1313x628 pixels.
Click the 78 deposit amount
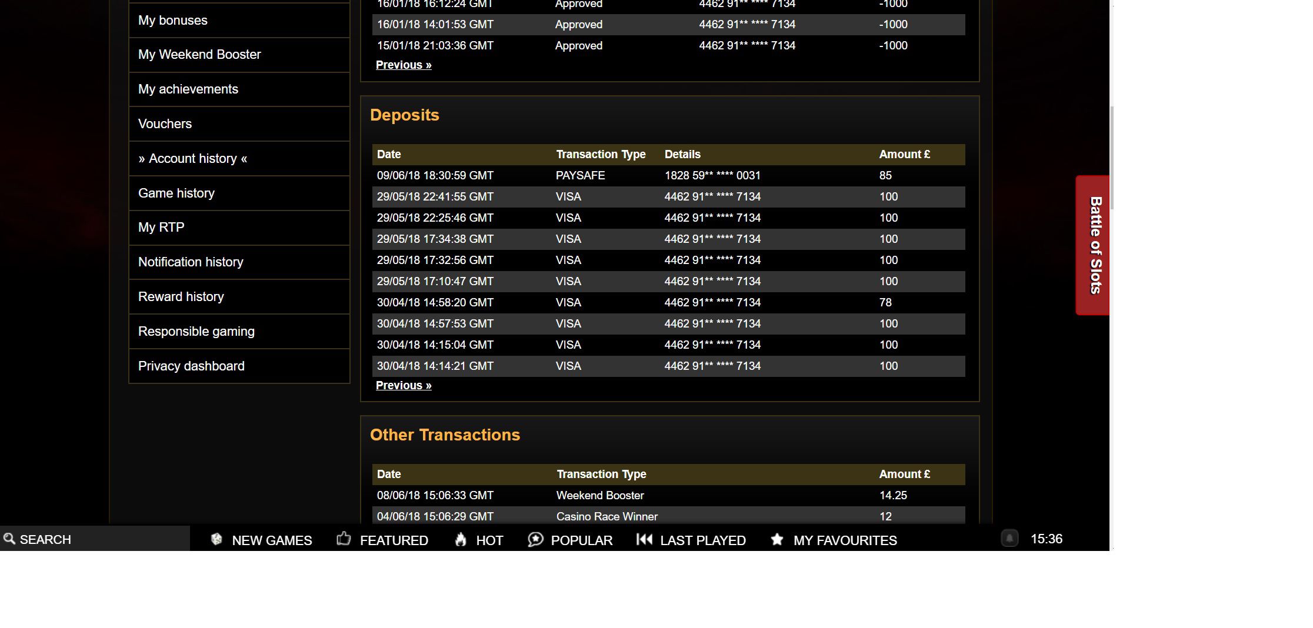click(x=886, y=303)
